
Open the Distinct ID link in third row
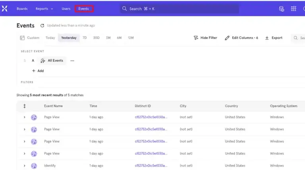(x=151, y=141)
